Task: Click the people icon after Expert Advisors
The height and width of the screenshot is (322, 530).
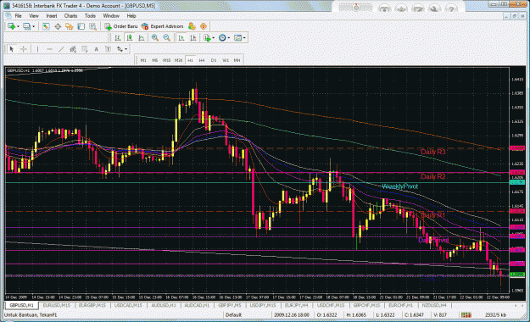Action: point(192,26)
